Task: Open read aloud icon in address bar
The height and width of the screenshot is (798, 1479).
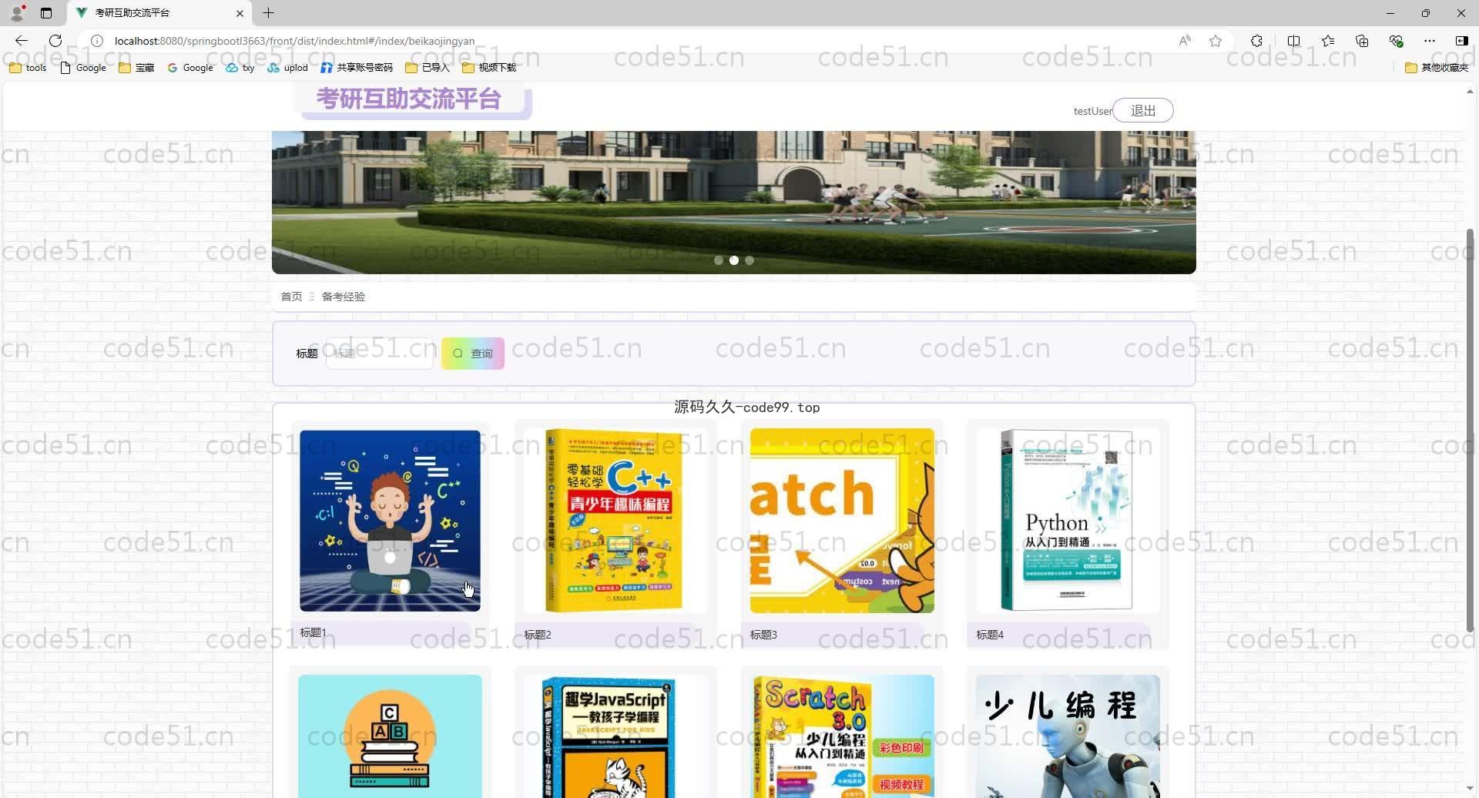Action: 1185,41
